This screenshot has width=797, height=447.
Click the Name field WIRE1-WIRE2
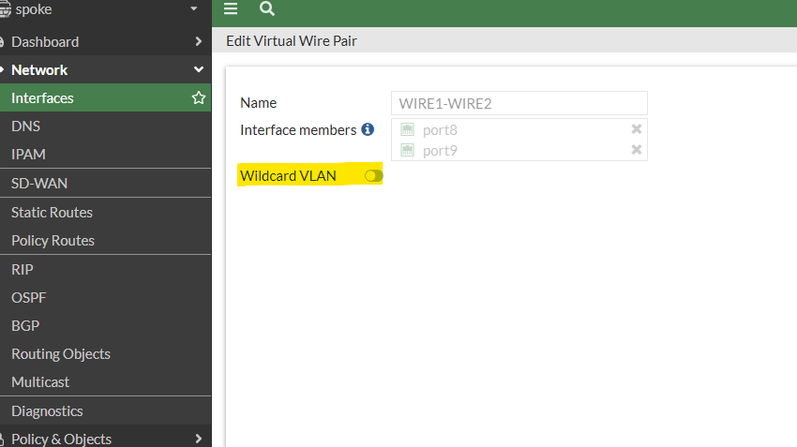pos(519,103)
